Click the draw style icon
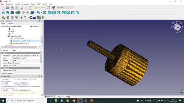The height and width of the screenshot is (103, 184). (12, 13)
